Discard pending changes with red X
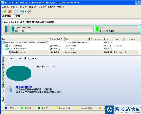Screen dimensions: 141x114 [10, 11]
